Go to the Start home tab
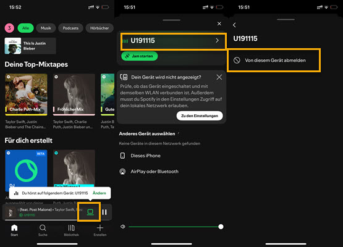This screenshot has width=343, height=247. [14, 230]
